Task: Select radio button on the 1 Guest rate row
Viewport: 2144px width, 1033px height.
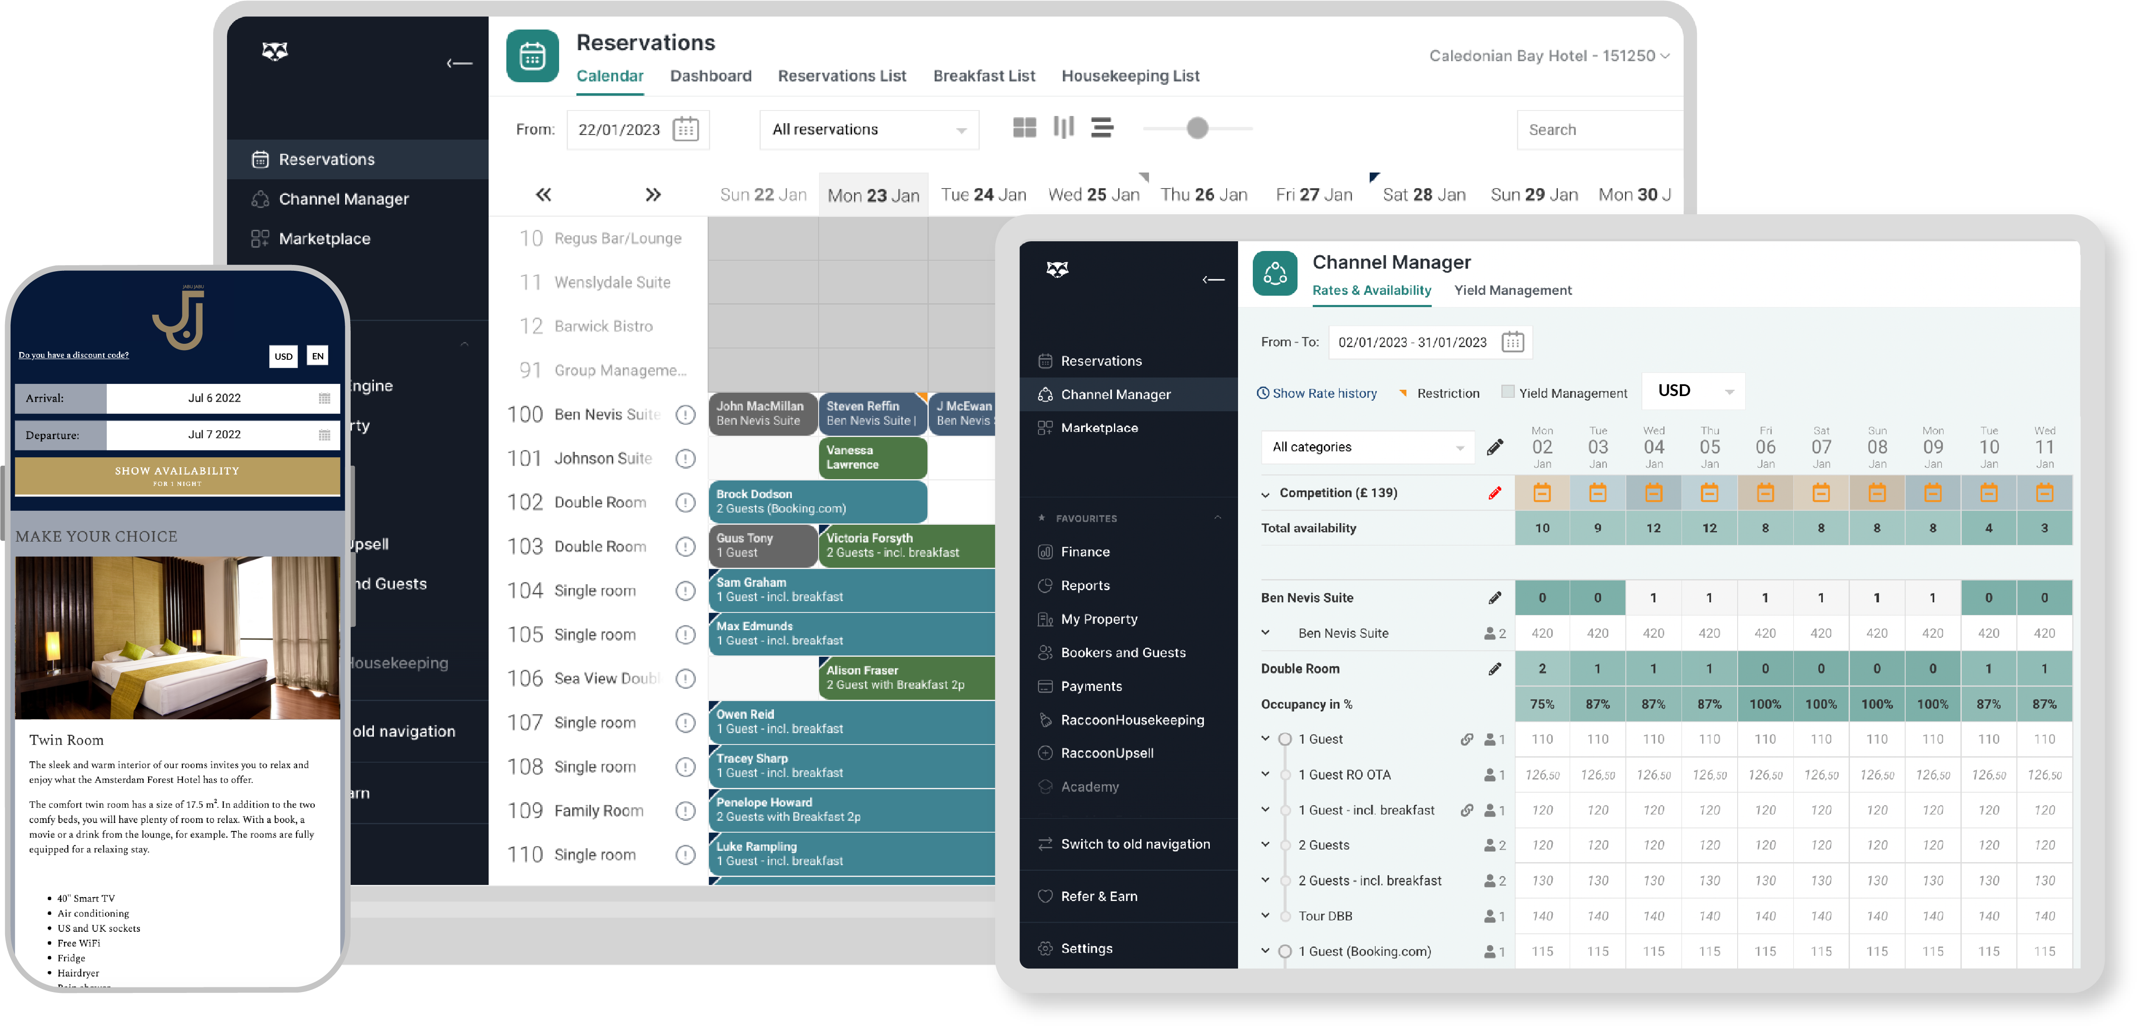Action: [1285, 739]
